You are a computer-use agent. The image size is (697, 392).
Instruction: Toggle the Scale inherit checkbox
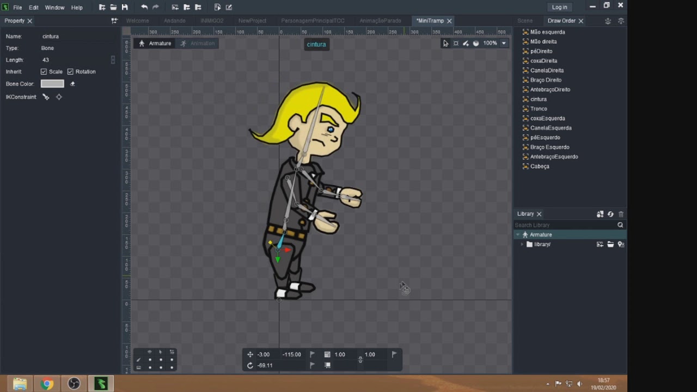click(x=44, y=72)
